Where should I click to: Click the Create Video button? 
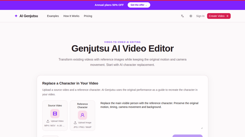(x=219, y=16)
